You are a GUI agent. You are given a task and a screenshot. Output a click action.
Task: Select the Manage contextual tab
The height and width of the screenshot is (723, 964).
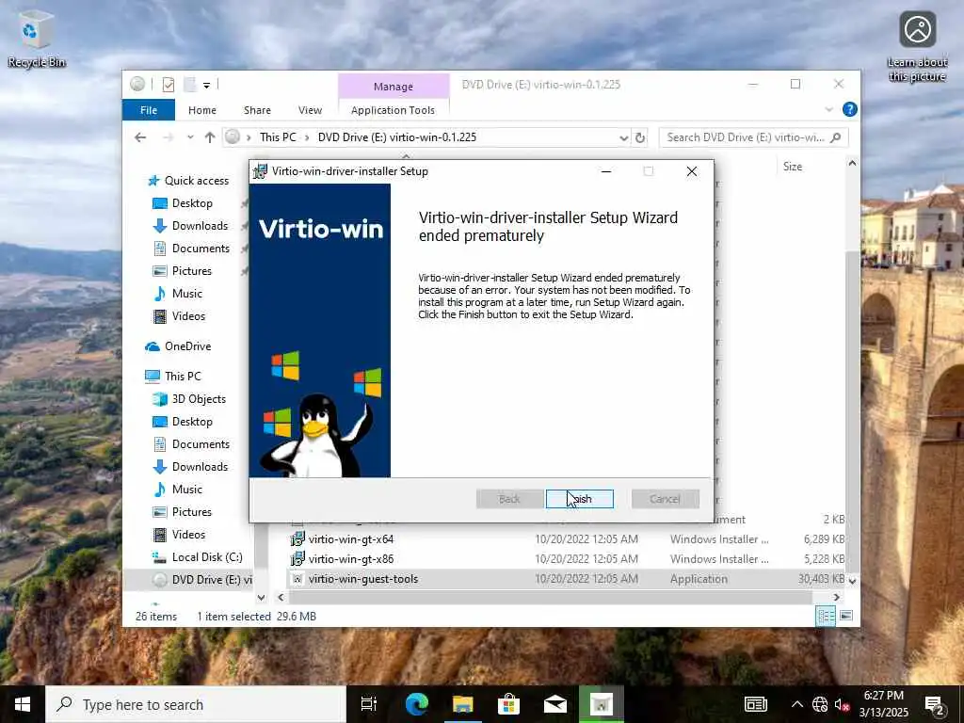tap(394, 86)
